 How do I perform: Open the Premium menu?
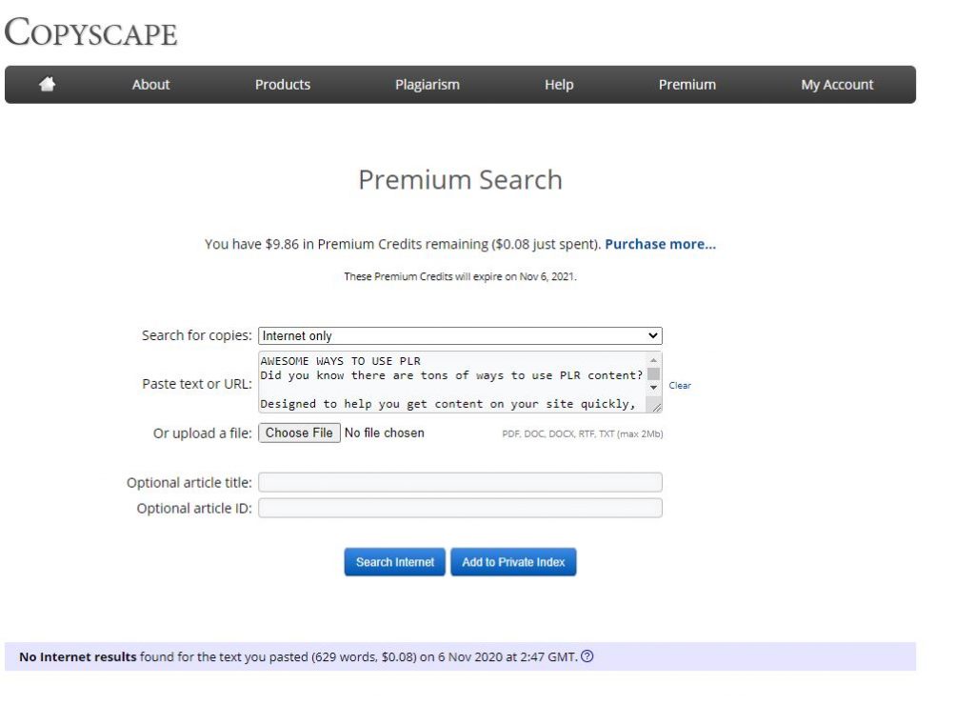[687, 85]
